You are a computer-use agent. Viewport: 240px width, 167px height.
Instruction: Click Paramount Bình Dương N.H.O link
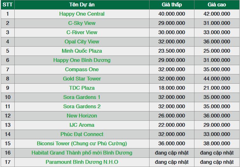[x=82, y=162]
